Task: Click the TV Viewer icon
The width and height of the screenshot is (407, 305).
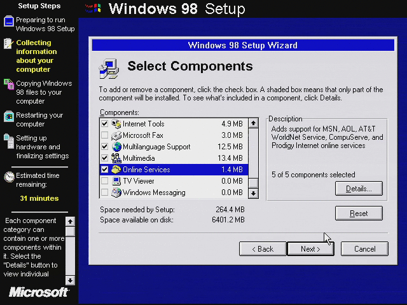Action: (116, 181)
